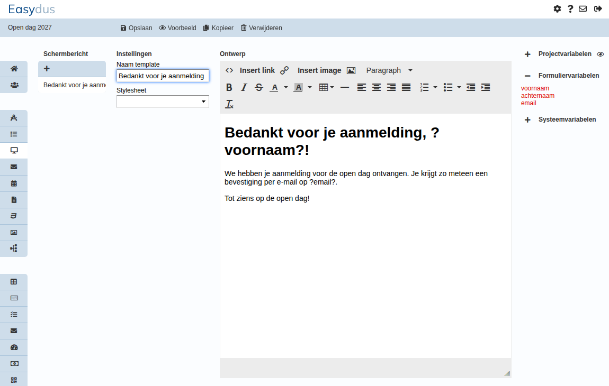Open the list sidebar icon
Image resolution: width=609 pixels, height=386 pixels.
point(14,134)
